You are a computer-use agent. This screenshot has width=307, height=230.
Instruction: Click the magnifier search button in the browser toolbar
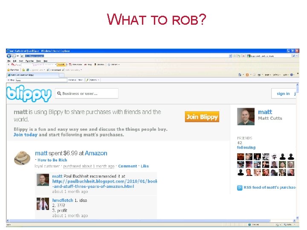[x=294, y=56]
